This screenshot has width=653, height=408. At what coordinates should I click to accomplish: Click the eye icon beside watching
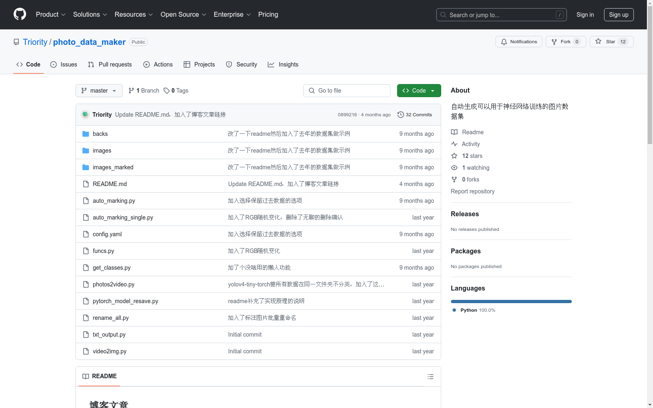point(454,168)
